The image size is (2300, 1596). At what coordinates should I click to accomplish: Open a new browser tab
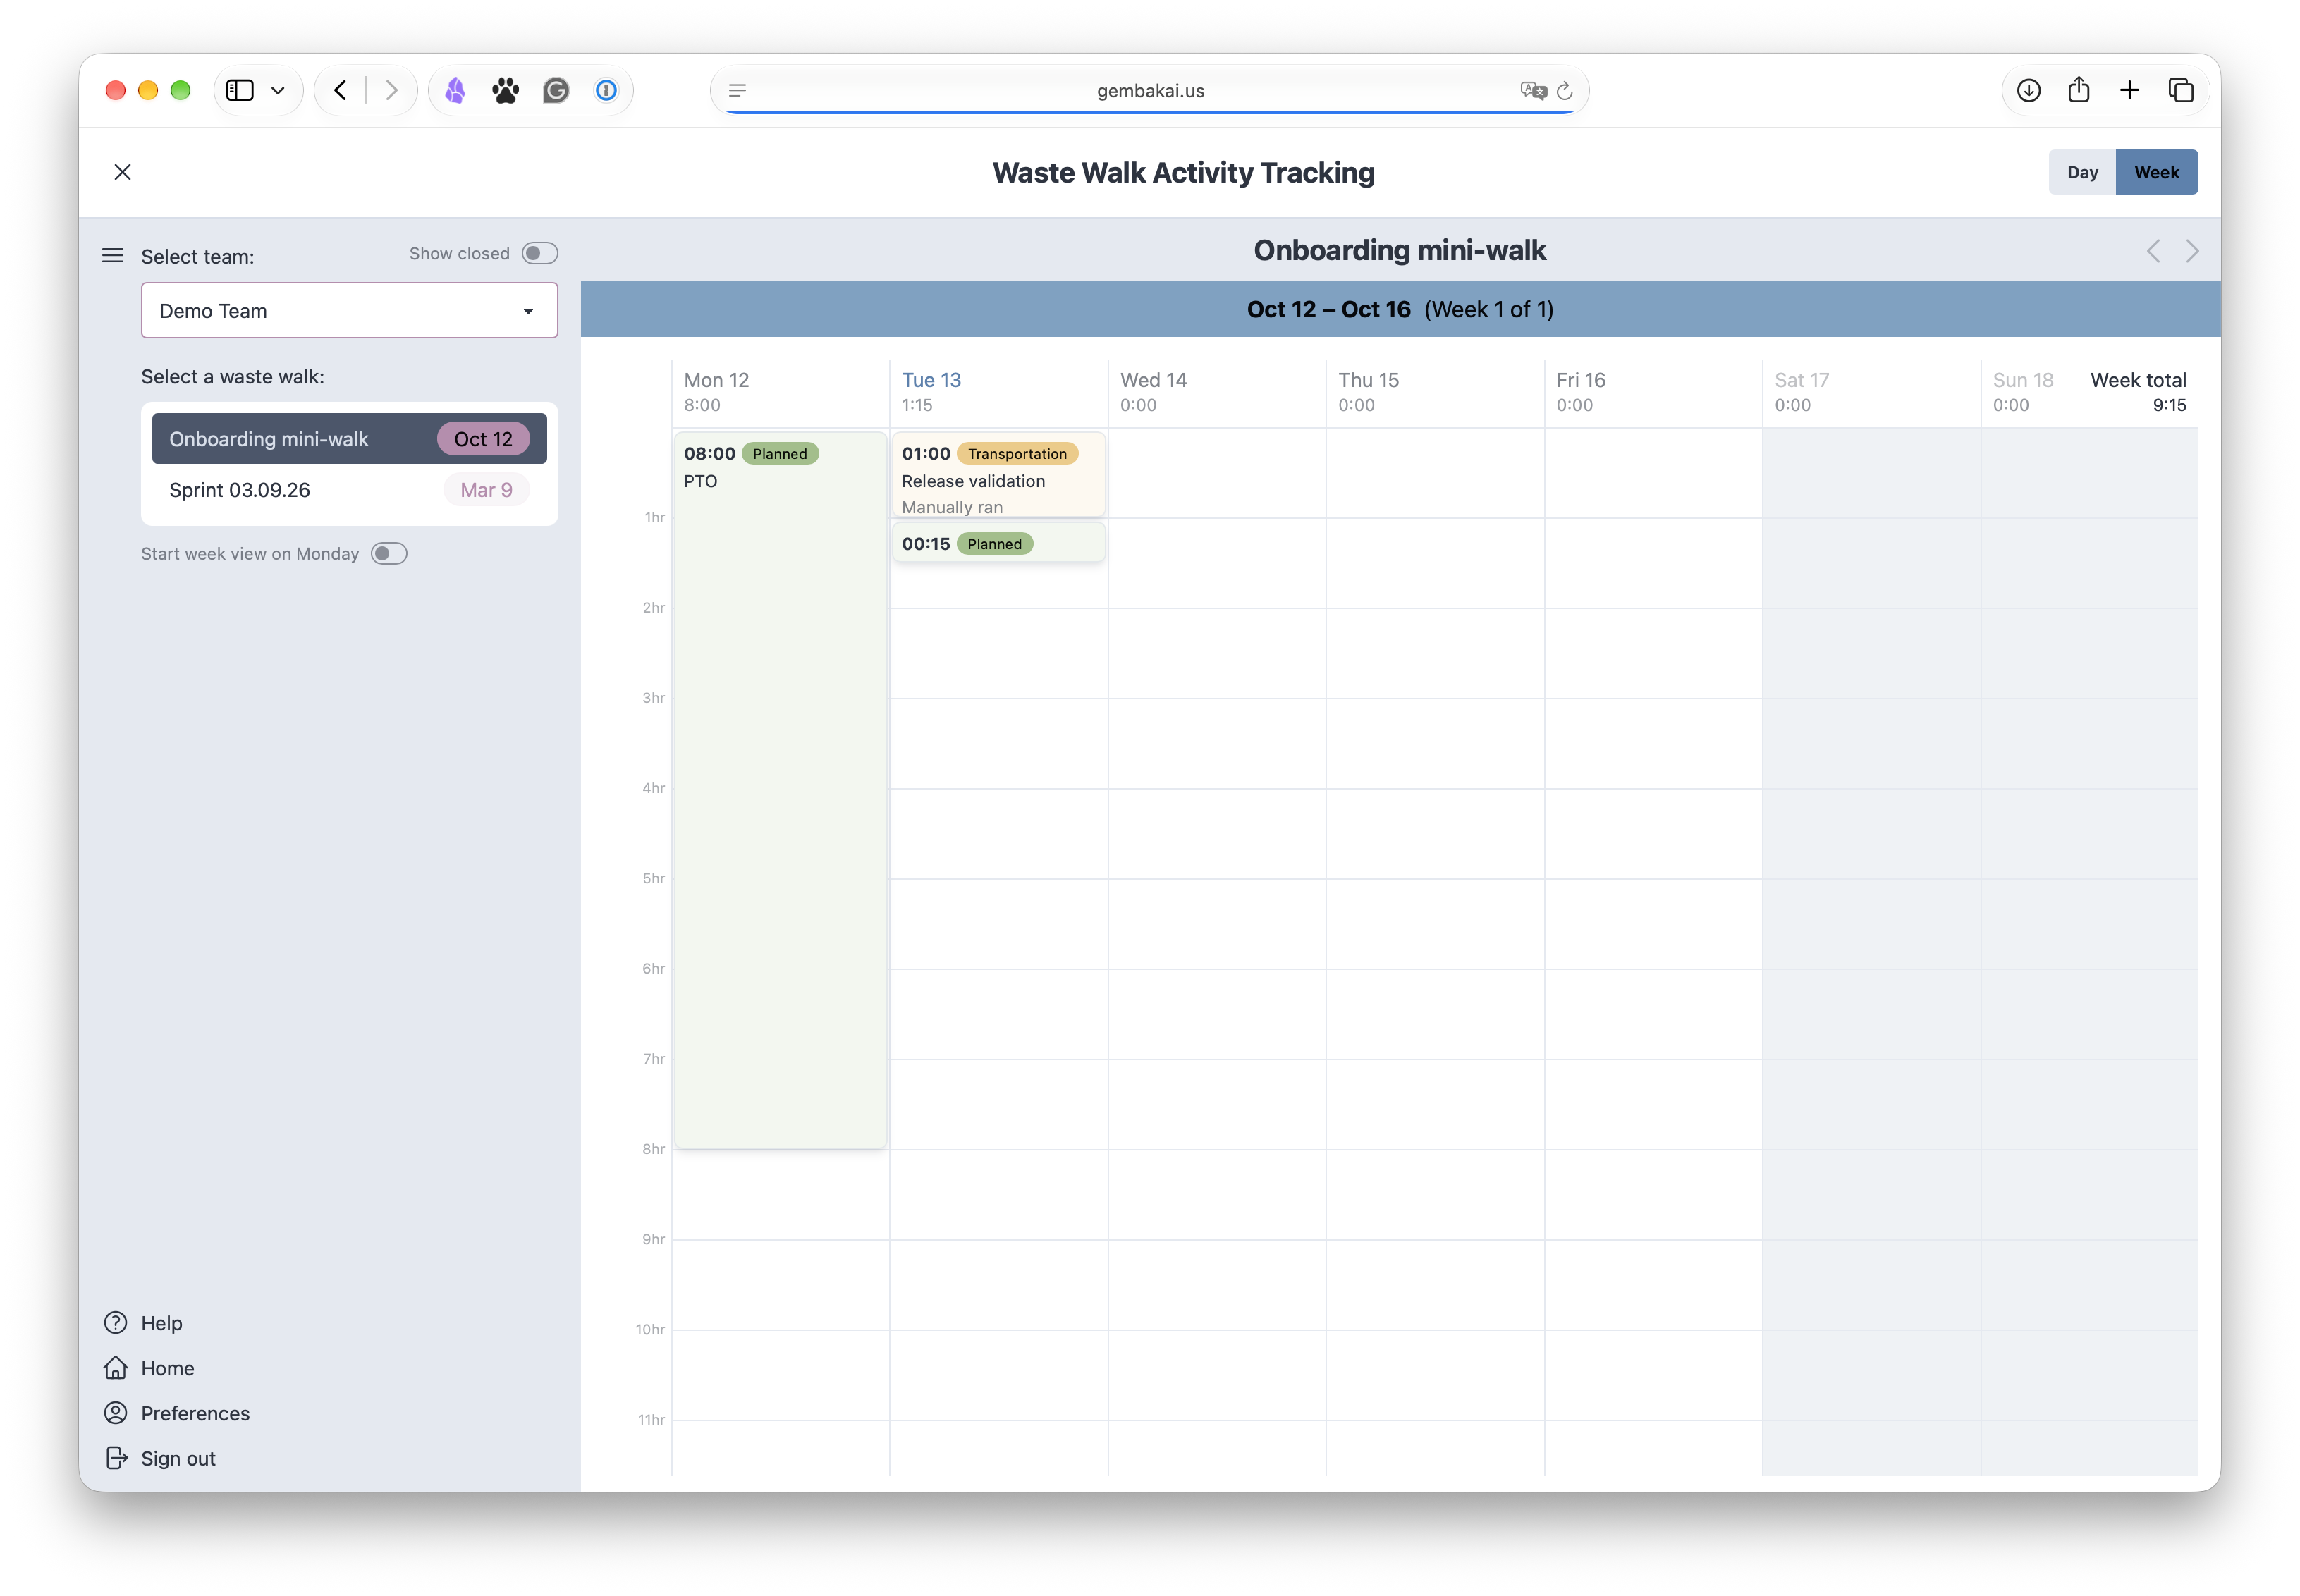(2129, 90)
